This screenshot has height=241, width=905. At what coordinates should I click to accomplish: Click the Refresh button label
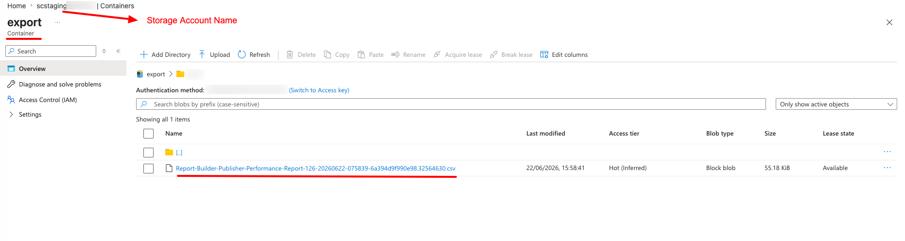click(260, 55)
